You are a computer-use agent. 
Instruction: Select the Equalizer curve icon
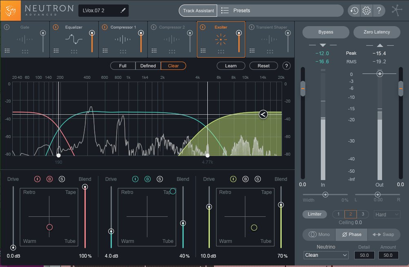point(74,39)
